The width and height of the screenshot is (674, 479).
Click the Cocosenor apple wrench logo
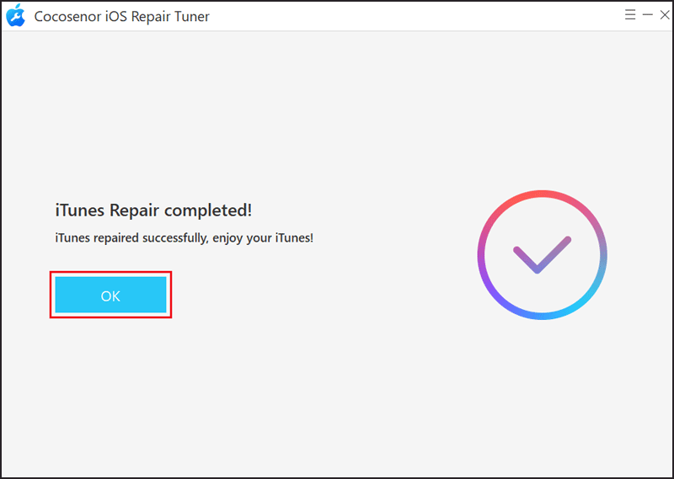[16, 15]
